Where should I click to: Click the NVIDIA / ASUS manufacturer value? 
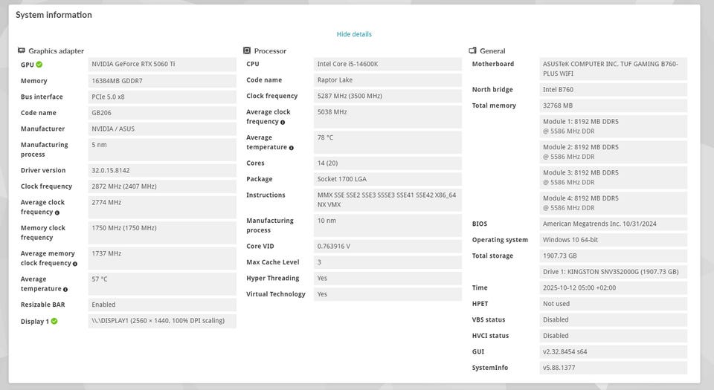click(x=162, y=129)
